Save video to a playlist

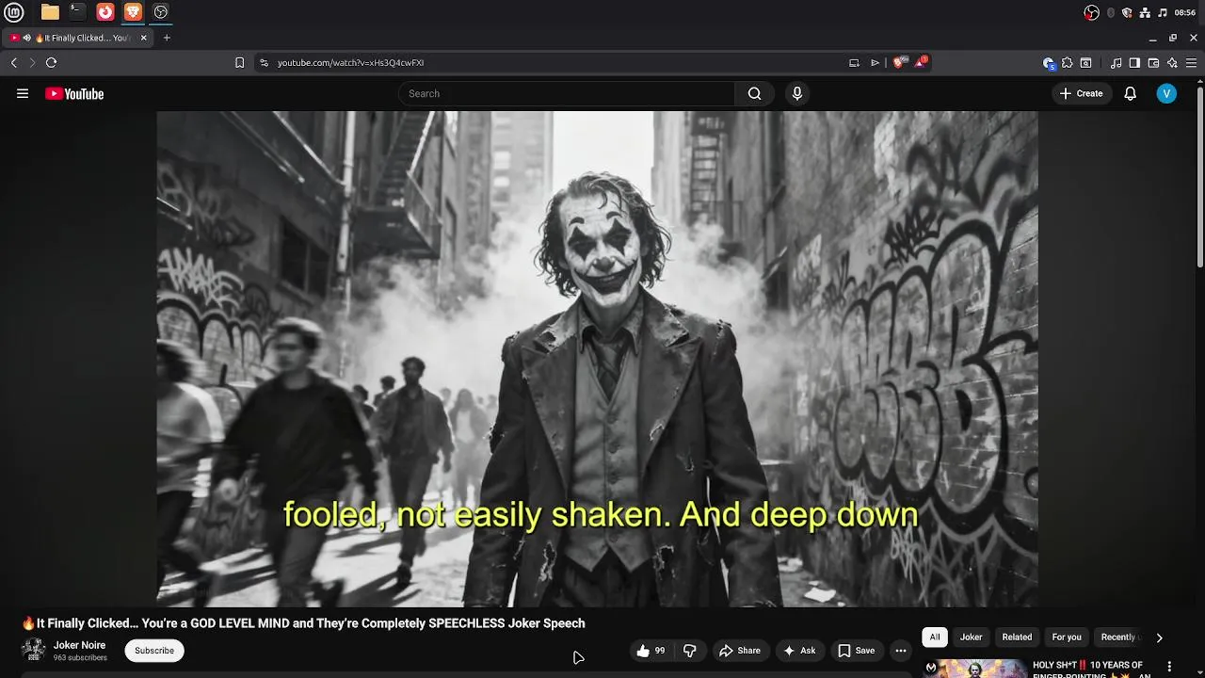point(857,651)
